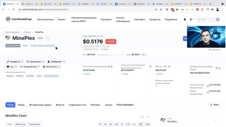The width and height of the screenshot is (226, 127).
Task: Click circulating supply warning triangle icon
Action: click(x=219, y=68)
